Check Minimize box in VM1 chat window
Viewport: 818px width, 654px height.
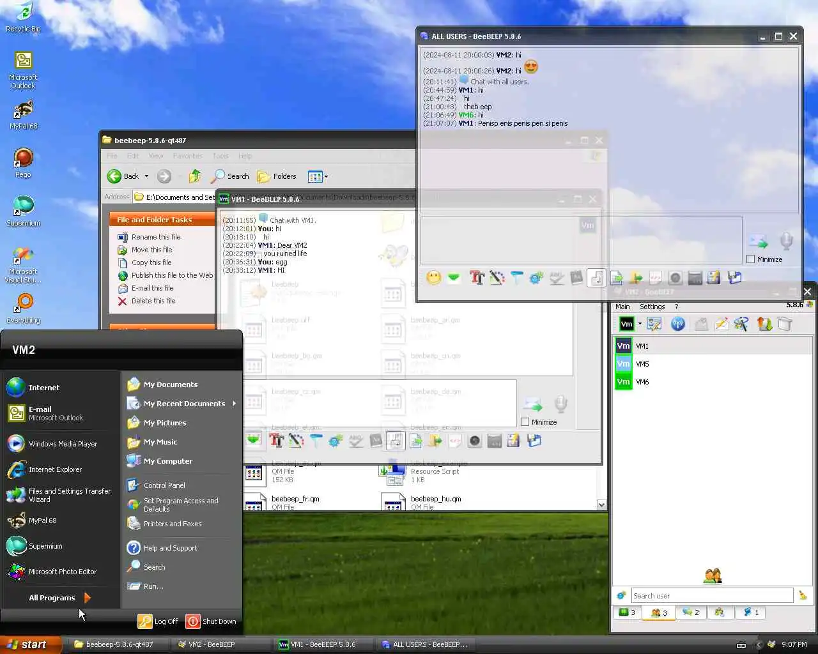click(x=525, y=422)
